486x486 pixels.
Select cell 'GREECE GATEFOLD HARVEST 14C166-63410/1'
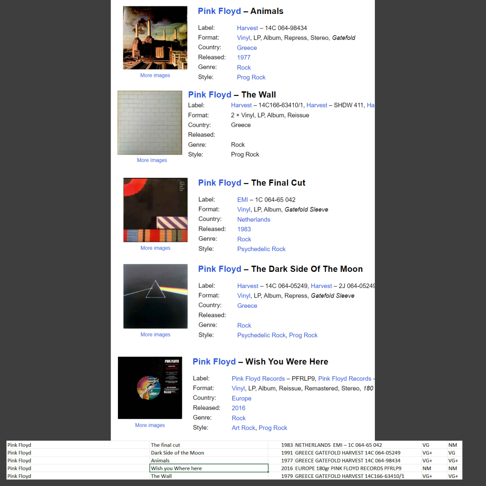(x=357, y=476)
